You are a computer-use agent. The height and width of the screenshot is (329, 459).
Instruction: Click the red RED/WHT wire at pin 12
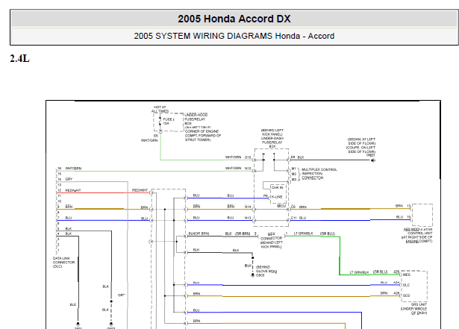[x=94, y=193]
